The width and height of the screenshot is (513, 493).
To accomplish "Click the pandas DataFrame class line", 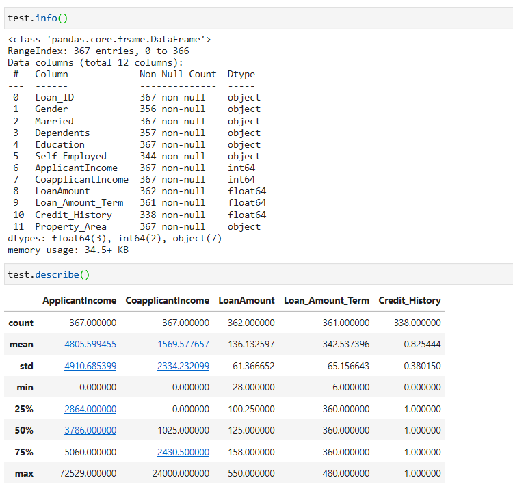I will coord(109,39).
